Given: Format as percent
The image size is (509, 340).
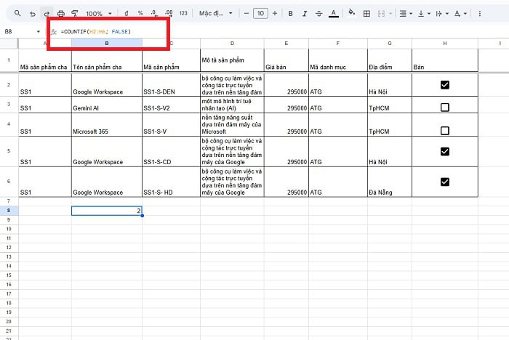Looking at the screenshot, I should pyautogui.click(x=140, y=13).
